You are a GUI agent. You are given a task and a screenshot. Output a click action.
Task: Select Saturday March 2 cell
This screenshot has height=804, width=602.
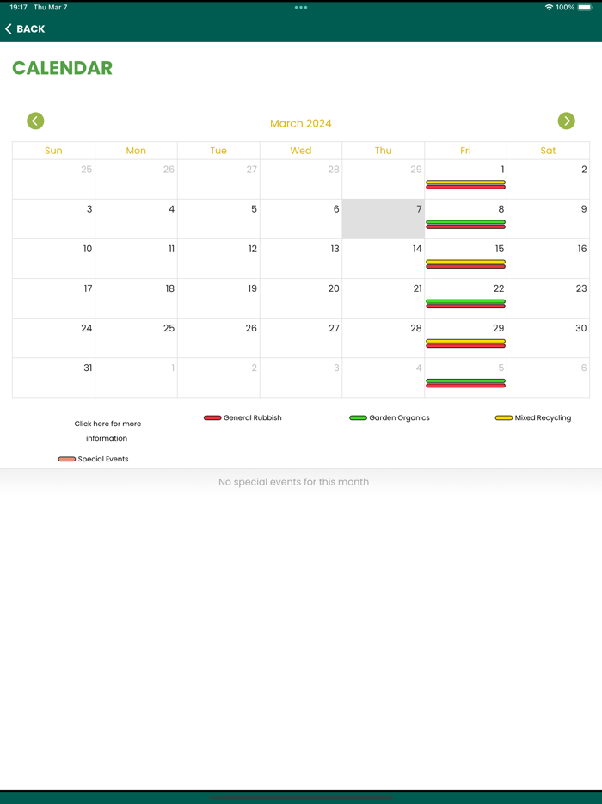pos(548,179)
